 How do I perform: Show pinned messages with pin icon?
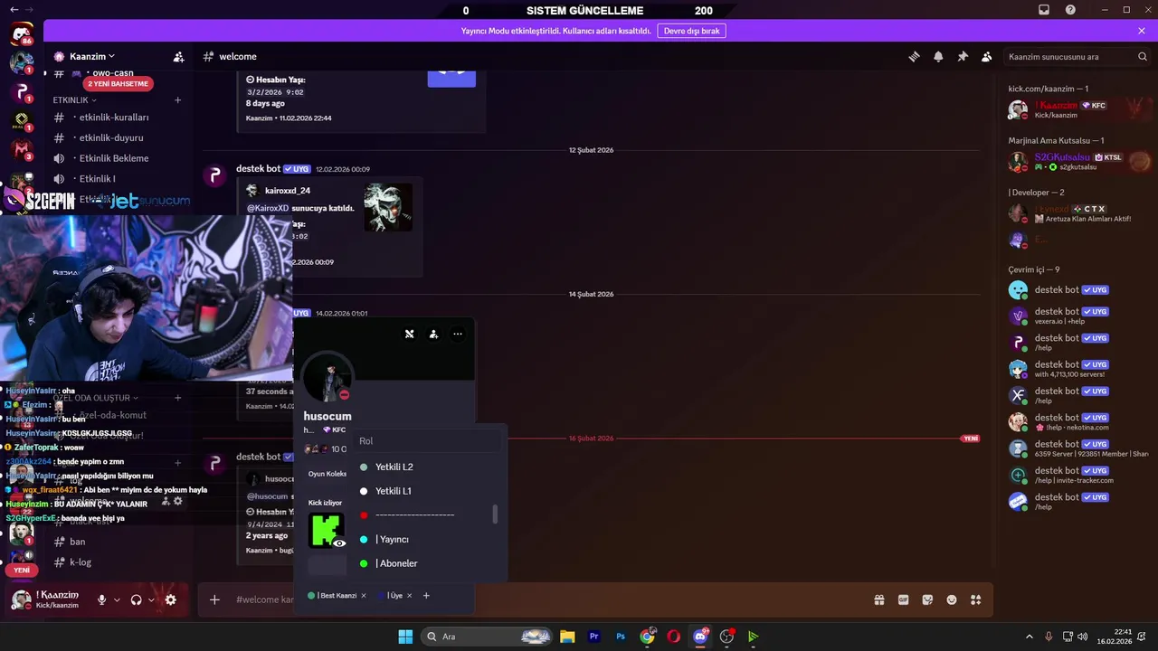click(963, 56)
